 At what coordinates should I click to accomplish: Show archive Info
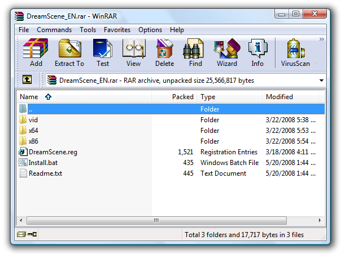coord(257,52)
